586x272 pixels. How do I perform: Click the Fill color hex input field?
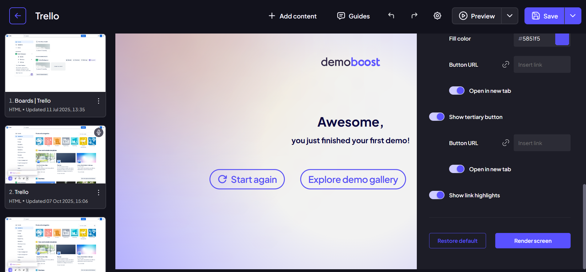point(534,39)
